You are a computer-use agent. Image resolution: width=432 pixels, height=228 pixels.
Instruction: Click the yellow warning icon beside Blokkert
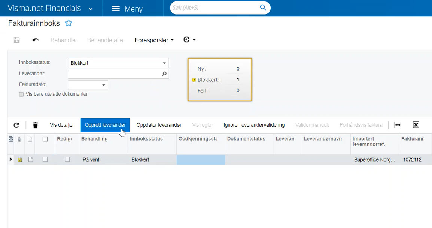(x=194, y=80)
